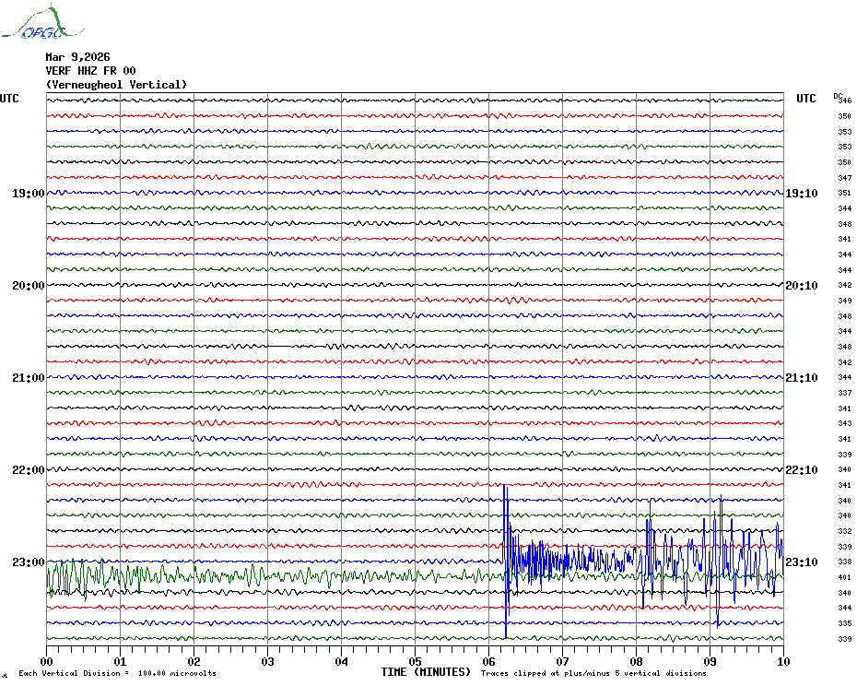Viewport: 857px width, 686px height.
Task: Select the 23:00 time marker on left
Action: point(28,562)
